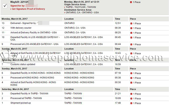This screenshot has height=105, width=169.
Task: Select 'Processed at LOS ANGELES GATEWAY - USA' text
Action: 34,44
